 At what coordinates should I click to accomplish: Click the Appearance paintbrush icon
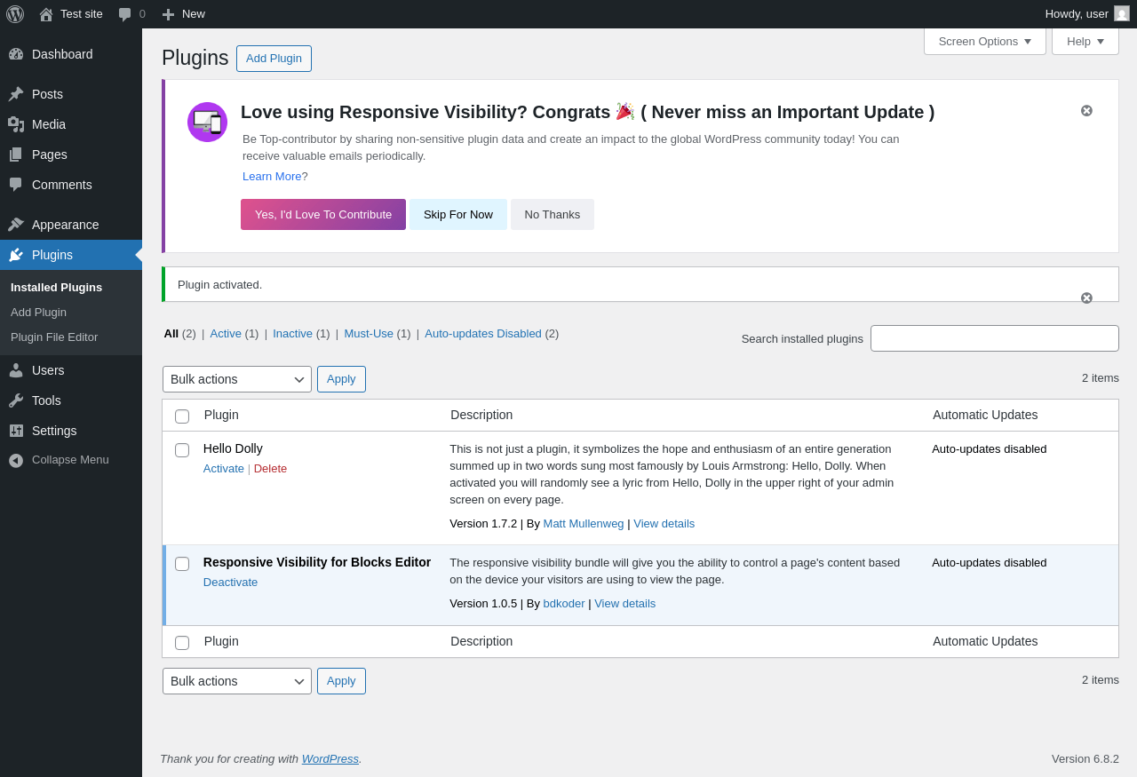16,225
